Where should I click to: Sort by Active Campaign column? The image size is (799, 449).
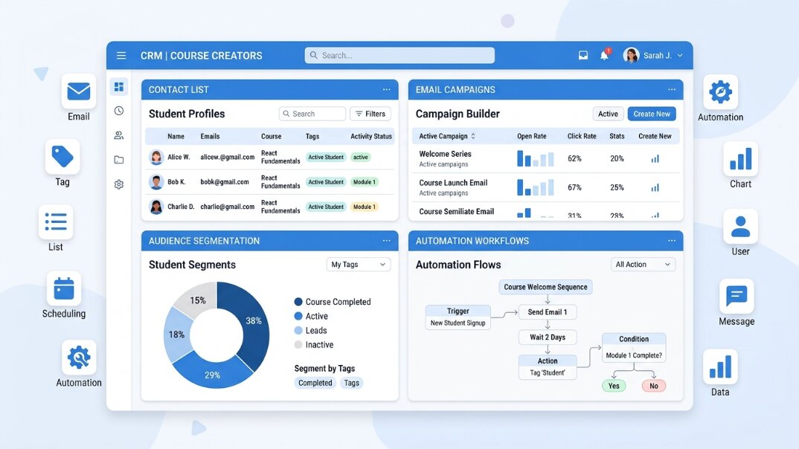pos(447,137)
